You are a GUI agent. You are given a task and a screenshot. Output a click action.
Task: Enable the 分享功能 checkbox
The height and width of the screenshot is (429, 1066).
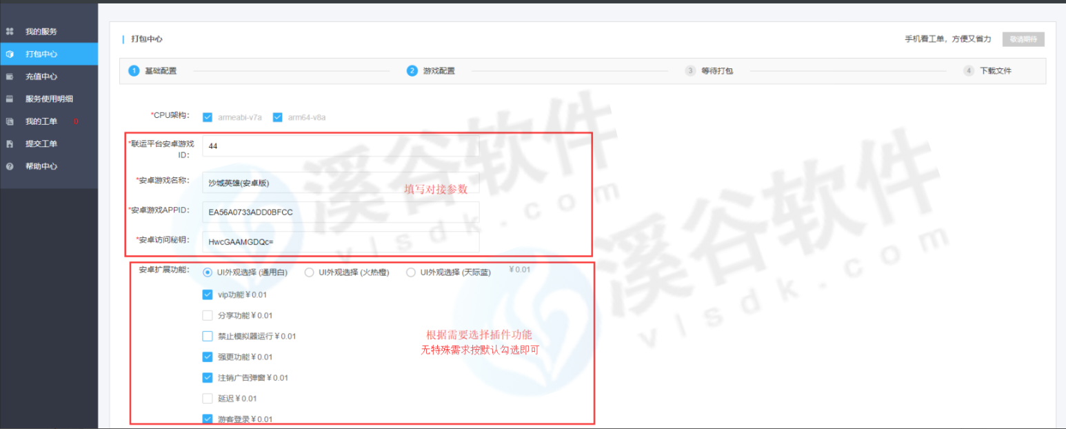point(208,316)
